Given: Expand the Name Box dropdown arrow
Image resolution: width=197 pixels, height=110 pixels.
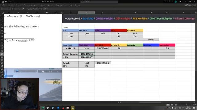Looking at the screenshot, I should (10, 9).
